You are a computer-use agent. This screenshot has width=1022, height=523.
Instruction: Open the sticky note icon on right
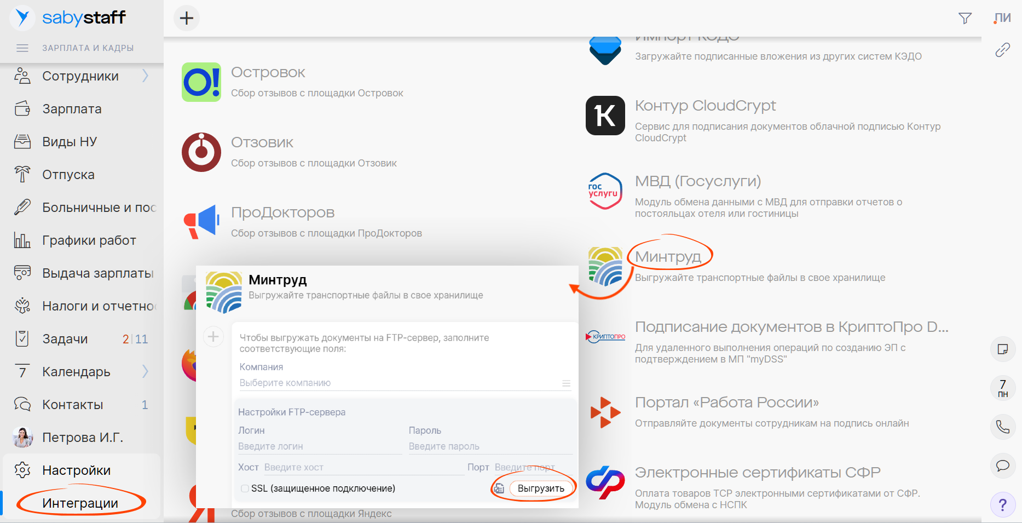[1002, 349]
